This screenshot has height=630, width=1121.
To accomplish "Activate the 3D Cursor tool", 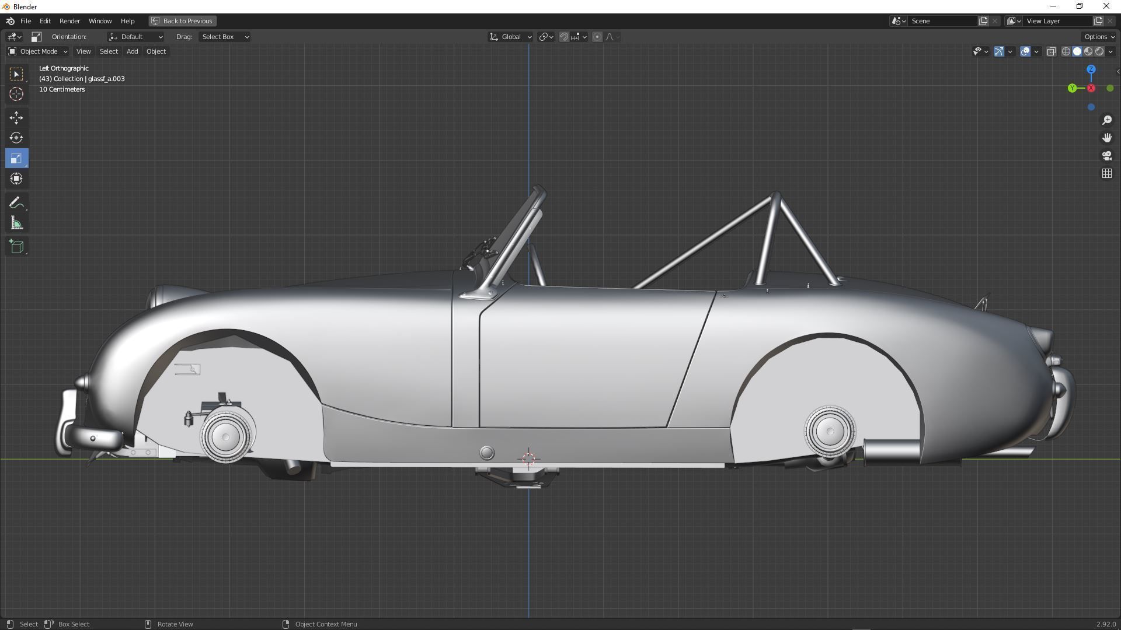I will tap(16, 94).
